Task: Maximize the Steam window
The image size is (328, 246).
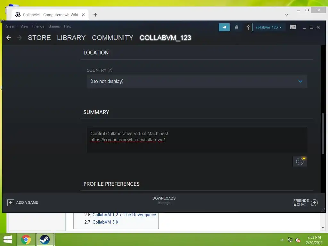Action: coord(311,27)
